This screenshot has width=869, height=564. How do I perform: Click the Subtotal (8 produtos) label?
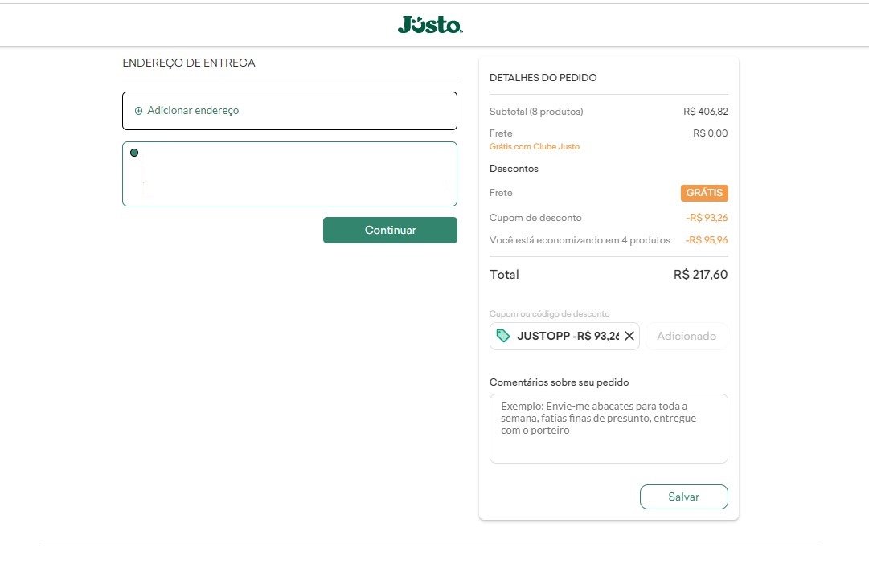coord(536,112)
